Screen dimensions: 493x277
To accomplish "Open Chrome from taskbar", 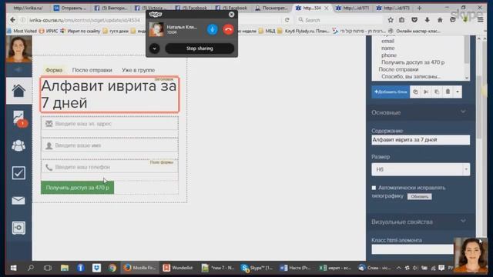I will (x=112, y=268).
